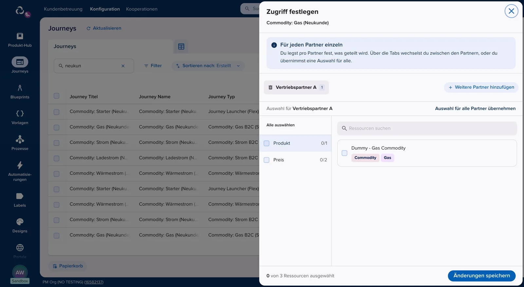Screen dimensions: 524x287
Task: Open Vorlagen templates section
Action: [20, 117]
